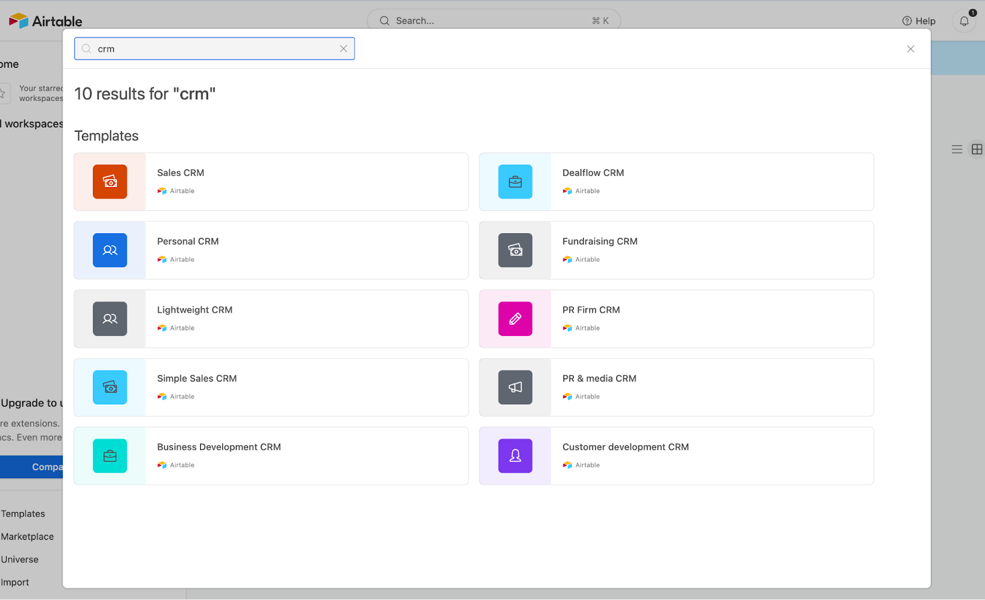This screenshot has height=600, width=985.
Task: Open Import in the sidebar
Action: (15, 582)
